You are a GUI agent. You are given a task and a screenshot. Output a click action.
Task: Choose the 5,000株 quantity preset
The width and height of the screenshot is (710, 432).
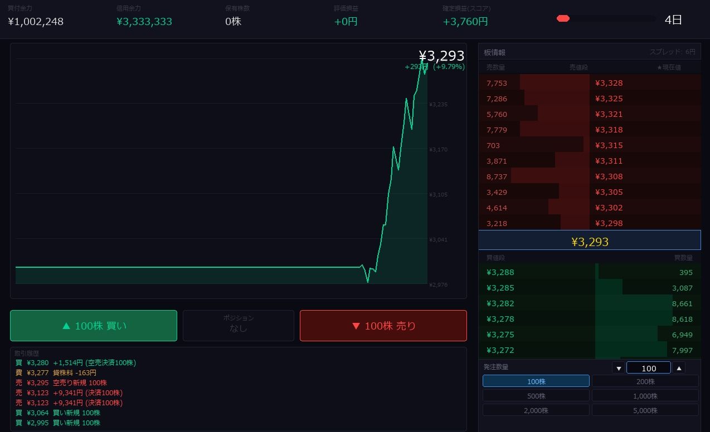tap(645, 410)
